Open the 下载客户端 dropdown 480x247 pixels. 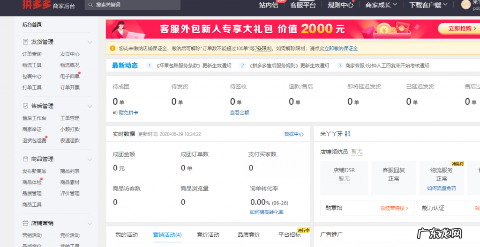coord(428,5)
